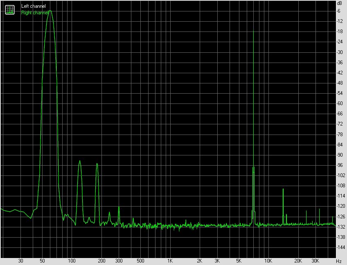Click the harmonic peak near 180 Hz
Viewport: 347px width, 265px height.
point(97,164)
